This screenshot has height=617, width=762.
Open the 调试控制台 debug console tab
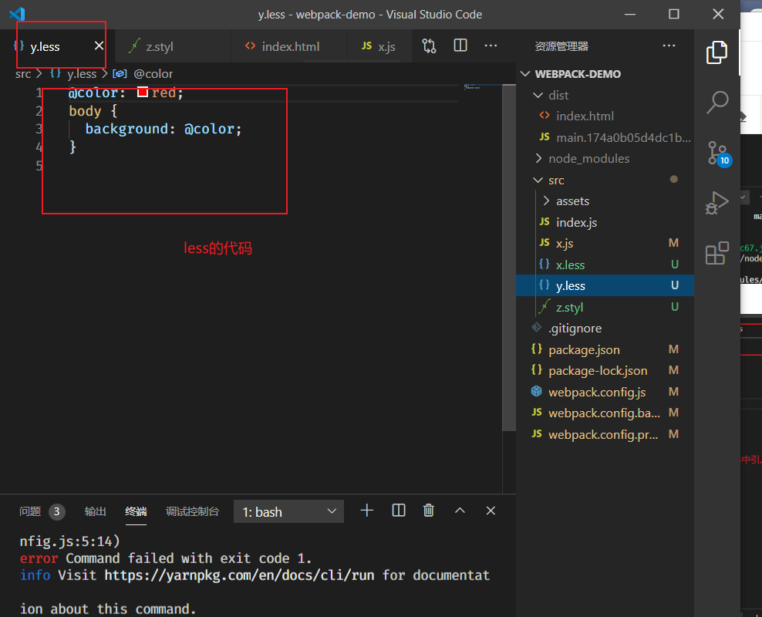(193, 511)
